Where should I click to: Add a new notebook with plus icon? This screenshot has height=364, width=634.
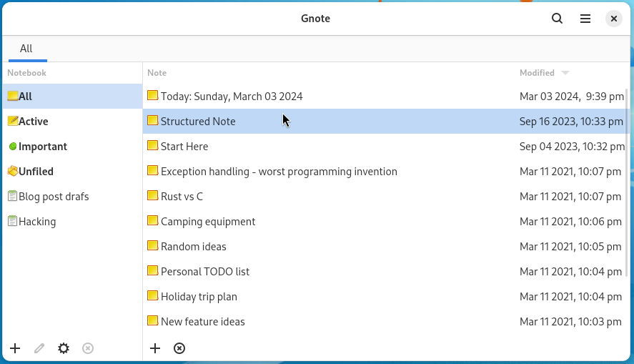[15, 348]
